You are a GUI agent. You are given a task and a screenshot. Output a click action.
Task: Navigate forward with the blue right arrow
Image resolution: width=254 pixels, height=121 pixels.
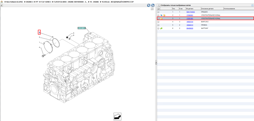click(152, 5)
